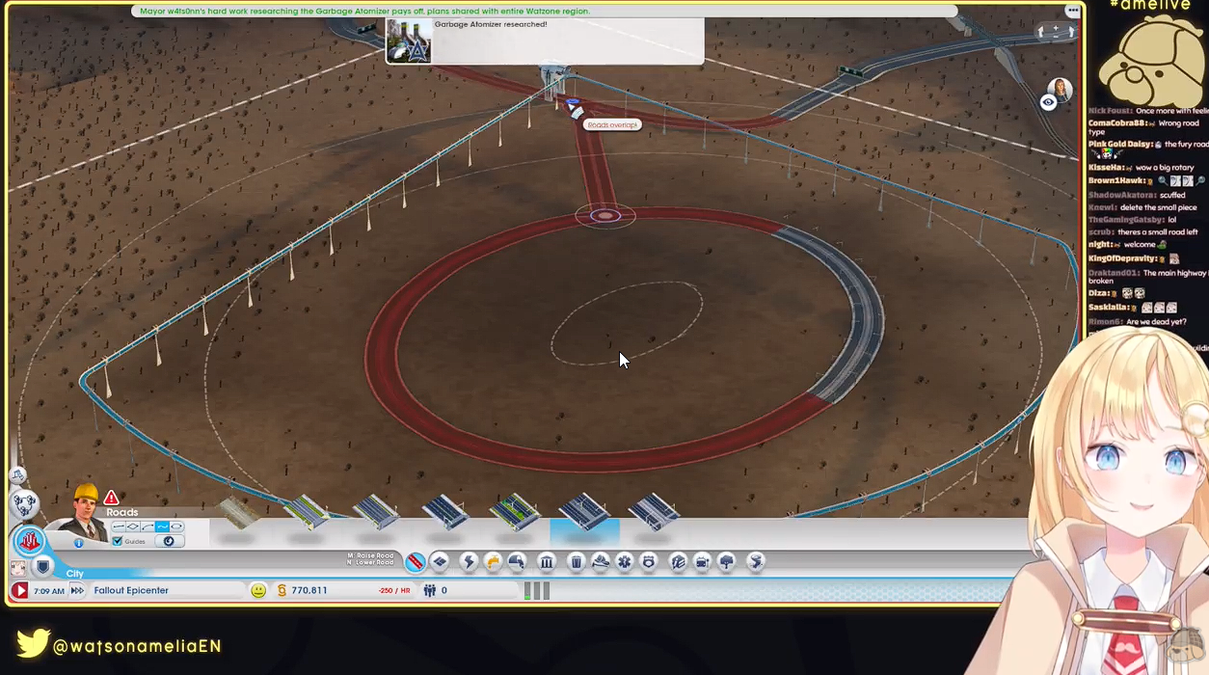
Task: Click the Roads overlap! tooltip label
Action: pyautogui.click(x=612, y=124)
